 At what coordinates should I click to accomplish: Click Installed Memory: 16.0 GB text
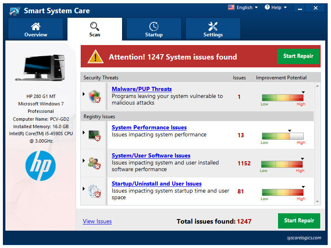(x=41, y=126)
